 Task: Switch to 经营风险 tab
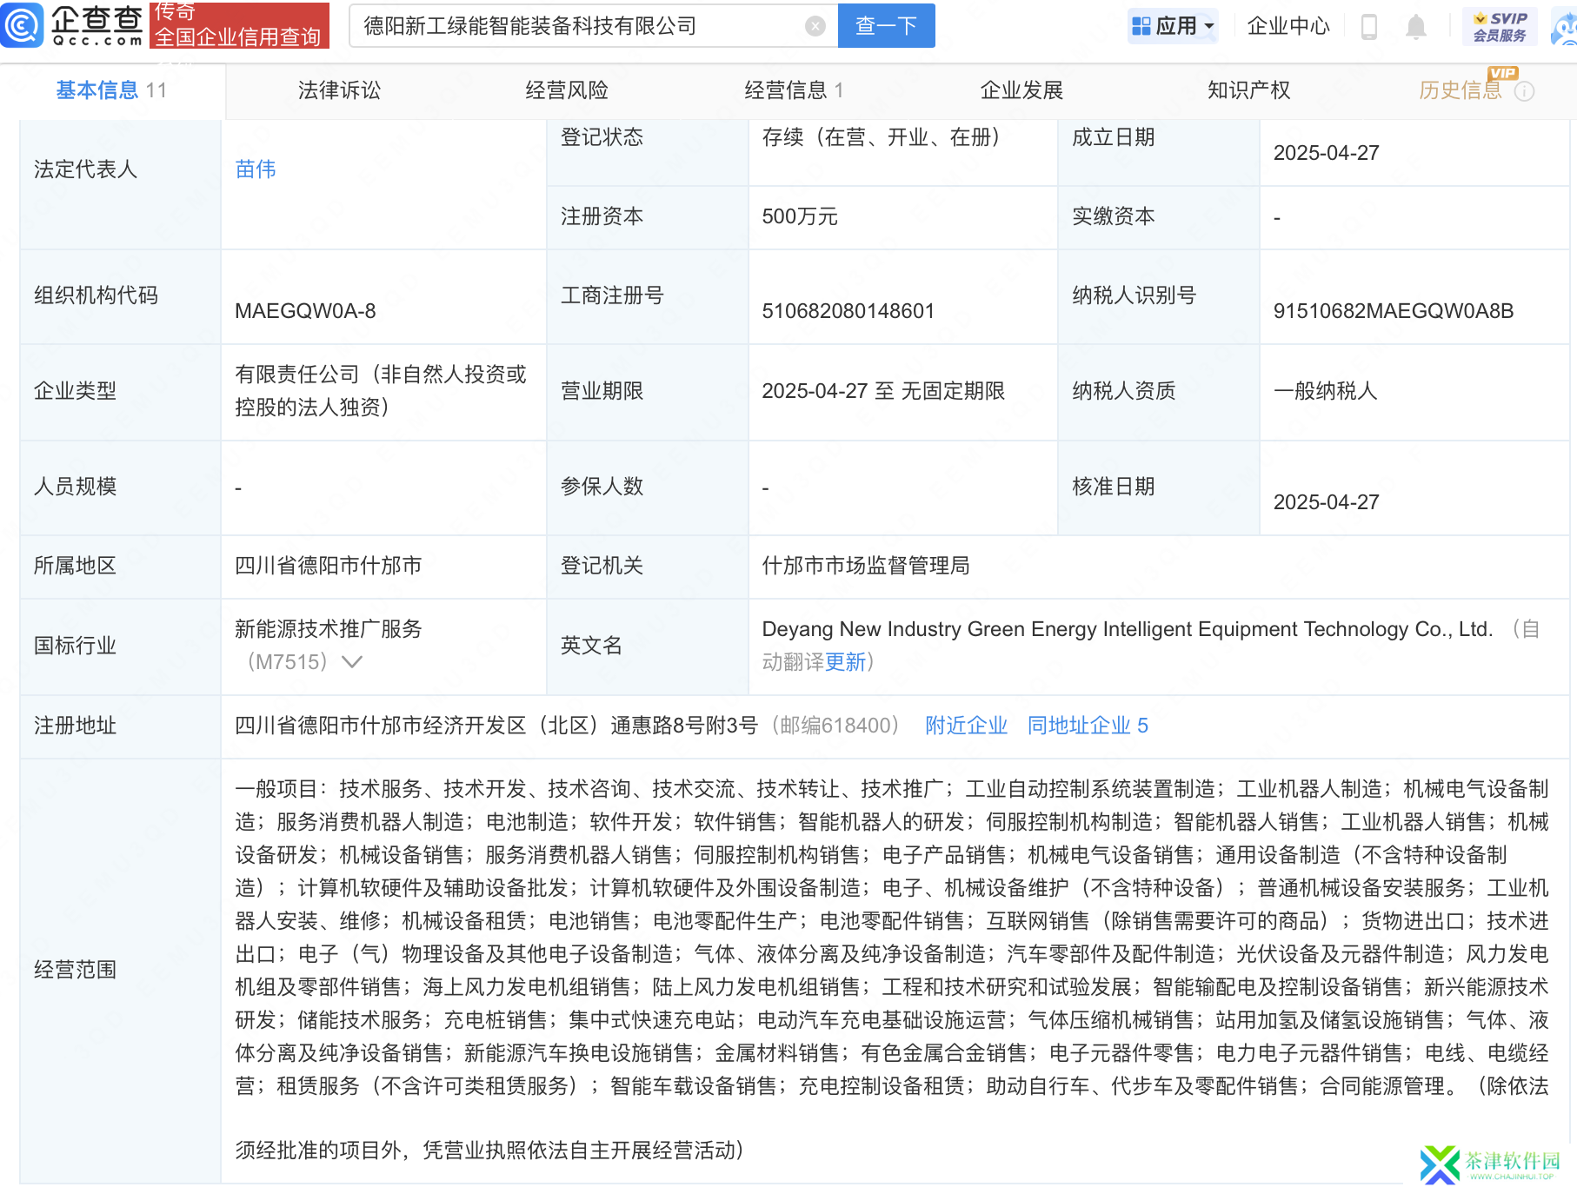pyautogui.click(x=567, y=90)
